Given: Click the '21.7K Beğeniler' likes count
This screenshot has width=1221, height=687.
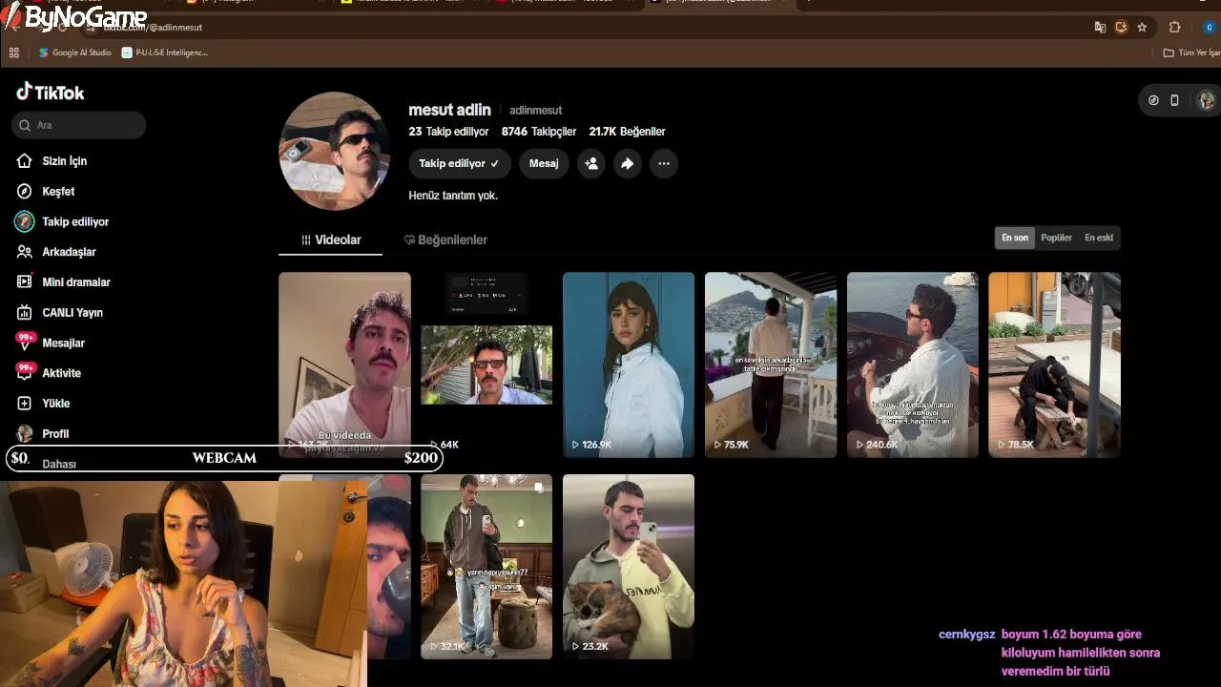Looking at the screenshot, I should click(627, 132).
